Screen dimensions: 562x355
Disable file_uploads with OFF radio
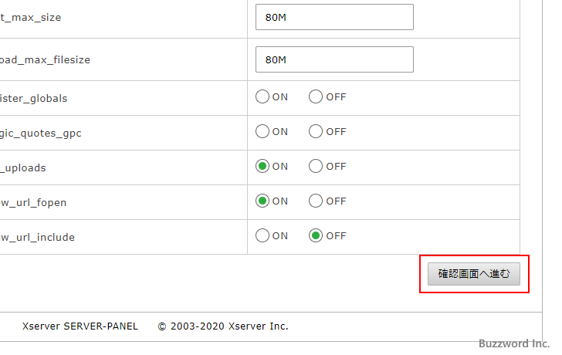[x=316, y=167]
